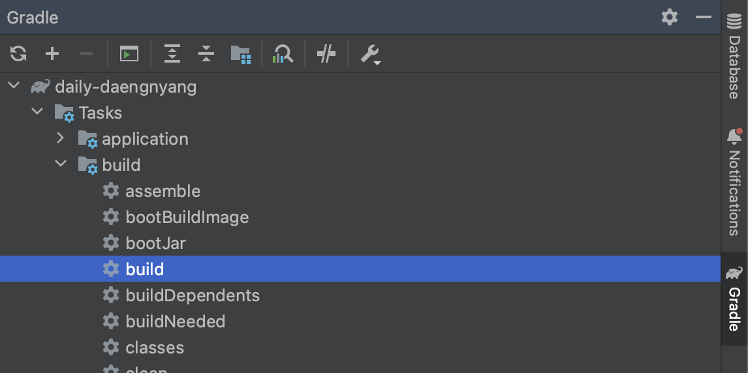Image resolution: width=748 pixels, height=373 pixels.
Task: Click the Expand All toolbar icon
Action: [172, 53]
